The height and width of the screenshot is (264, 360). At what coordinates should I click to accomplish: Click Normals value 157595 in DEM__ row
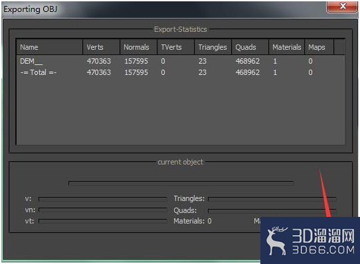[x=136, y=61]
